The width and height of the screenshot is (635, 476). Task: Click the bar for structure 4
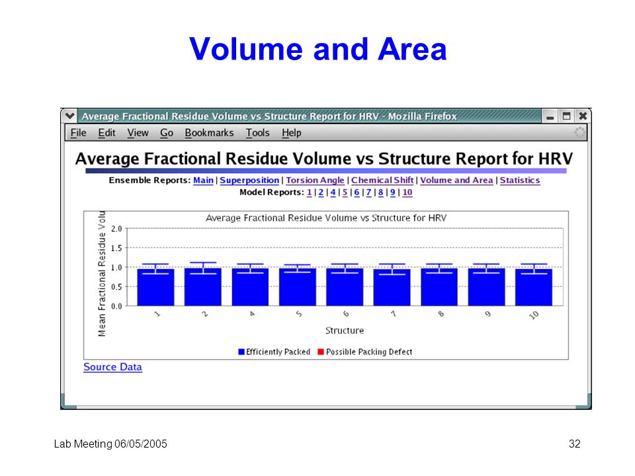pos(250,286)
